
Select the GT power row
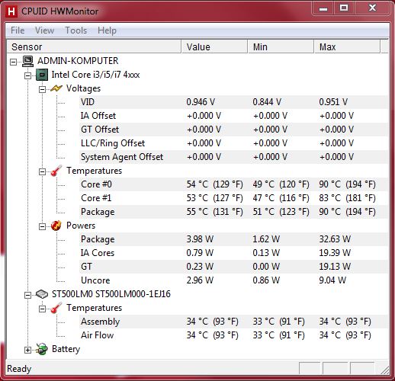234,267
